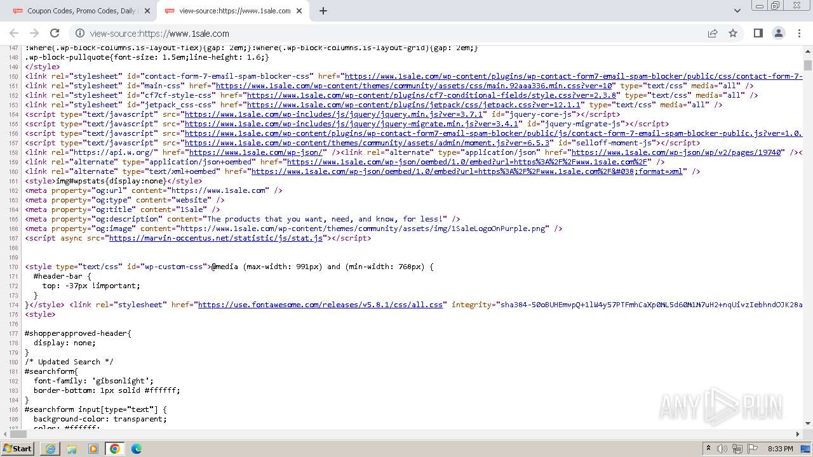813x457 pixels.
Task: View site information icon in address bar
Action: (79, 33)
